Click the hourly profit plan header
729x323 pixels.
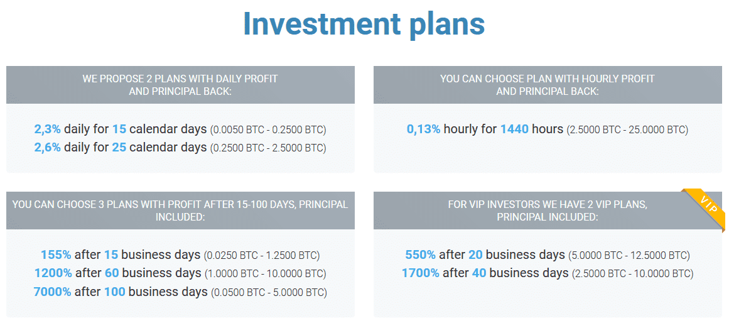point(548,85)
